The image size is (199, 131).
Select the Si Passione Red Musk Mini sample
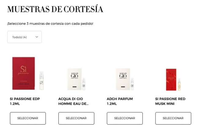click(x=173, y=118)
